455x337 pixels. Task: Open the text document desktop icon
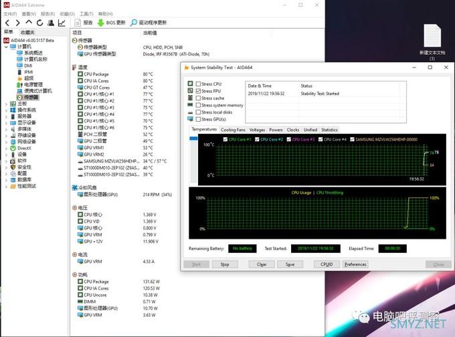point(432,36)
